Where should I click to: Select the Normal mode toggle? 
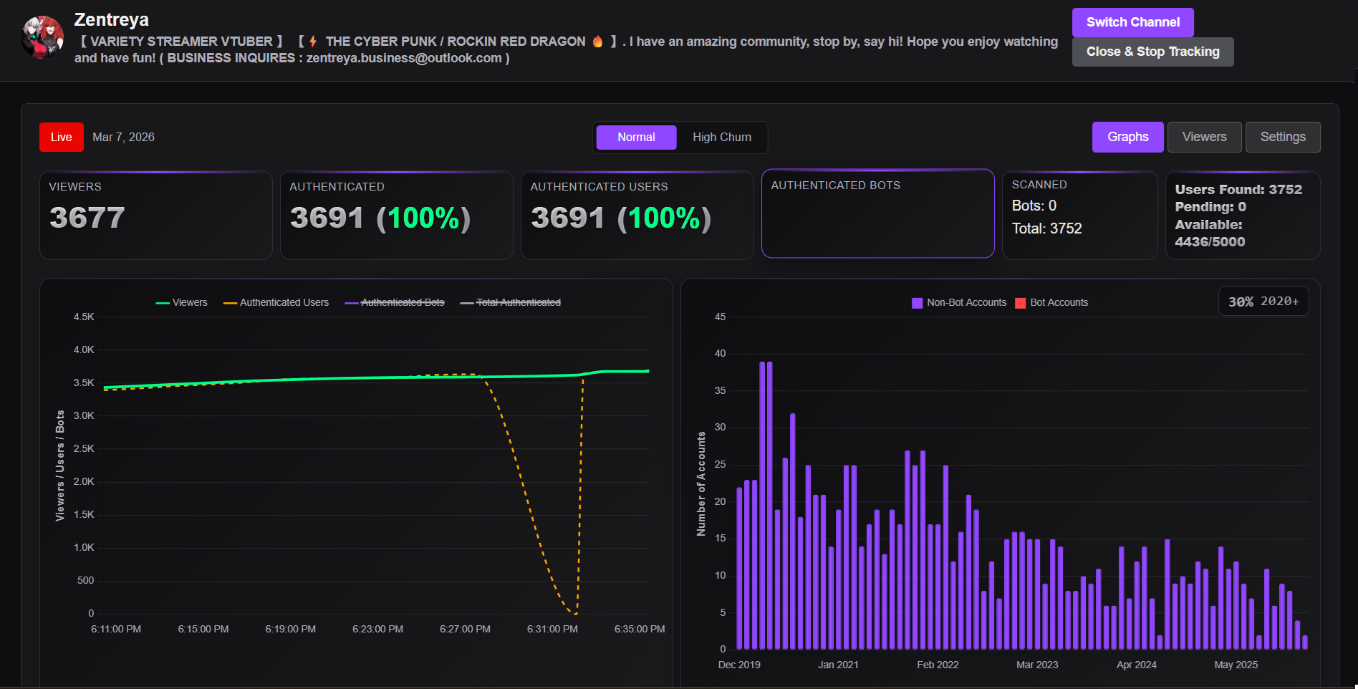point(636,137)
